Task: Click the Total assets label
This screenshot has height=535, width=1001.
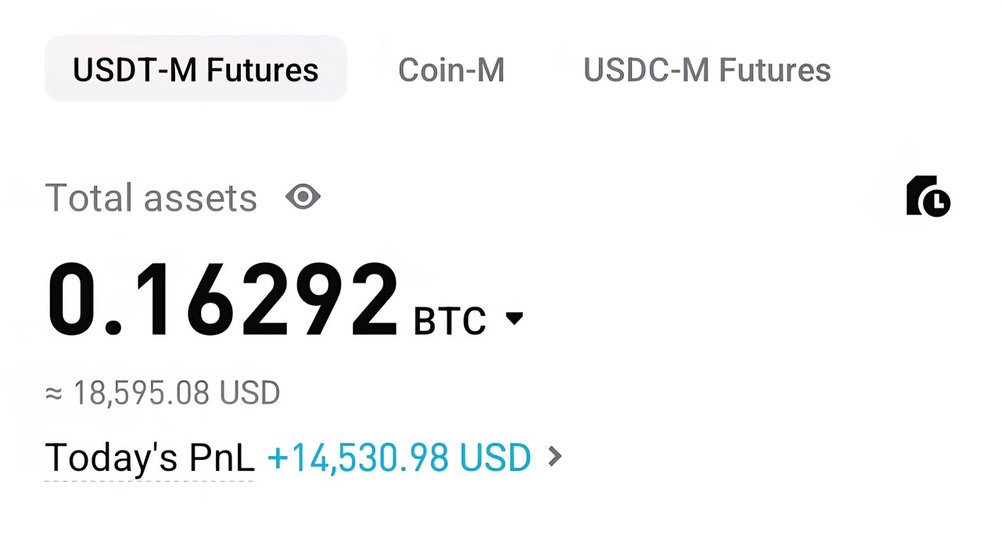Action: 151,198
